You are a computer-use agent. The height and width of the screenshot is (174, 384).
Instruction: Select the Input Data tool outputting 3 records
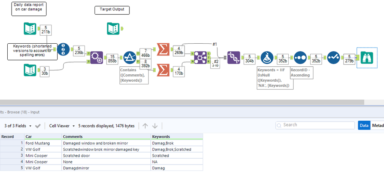30,70
